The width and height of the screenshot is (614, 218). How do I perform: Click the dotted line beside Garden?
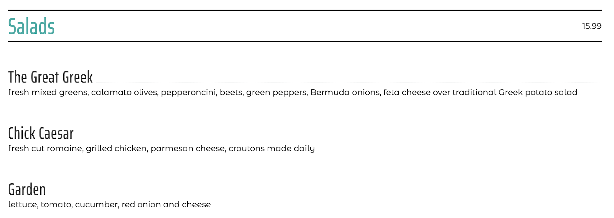coord(325,195)
